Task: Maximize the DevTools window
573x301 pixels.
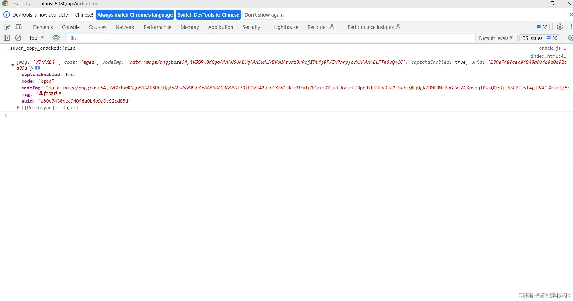Action: 552,3
